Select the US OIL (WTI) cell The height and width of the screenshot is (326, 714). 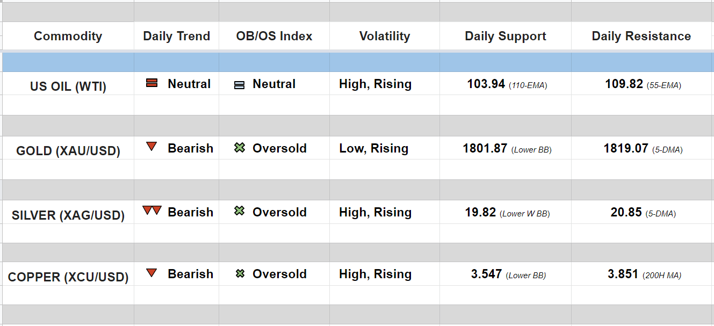pyautogui.click(x=68, y=86)
